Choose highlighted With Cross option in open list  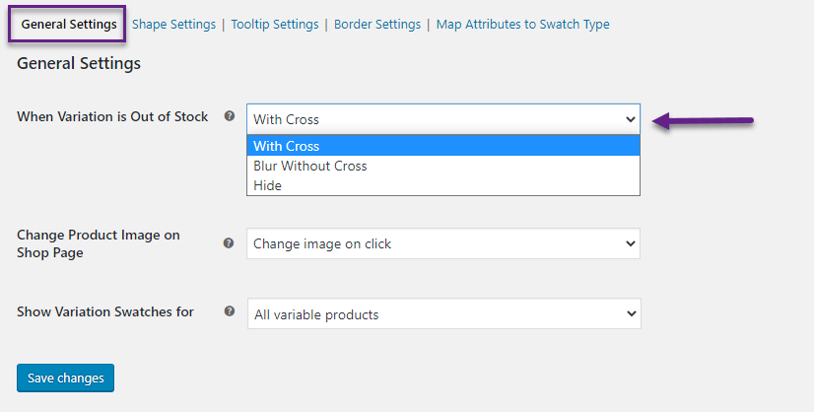[x=443, y=146]
